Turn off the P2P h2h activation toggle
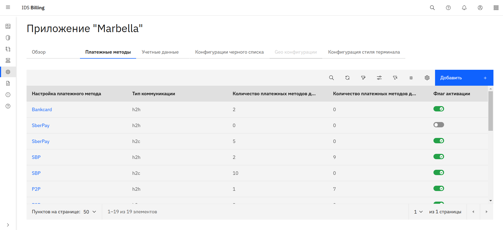This screenshot has height=230, width=503. [x=438, y=188]
